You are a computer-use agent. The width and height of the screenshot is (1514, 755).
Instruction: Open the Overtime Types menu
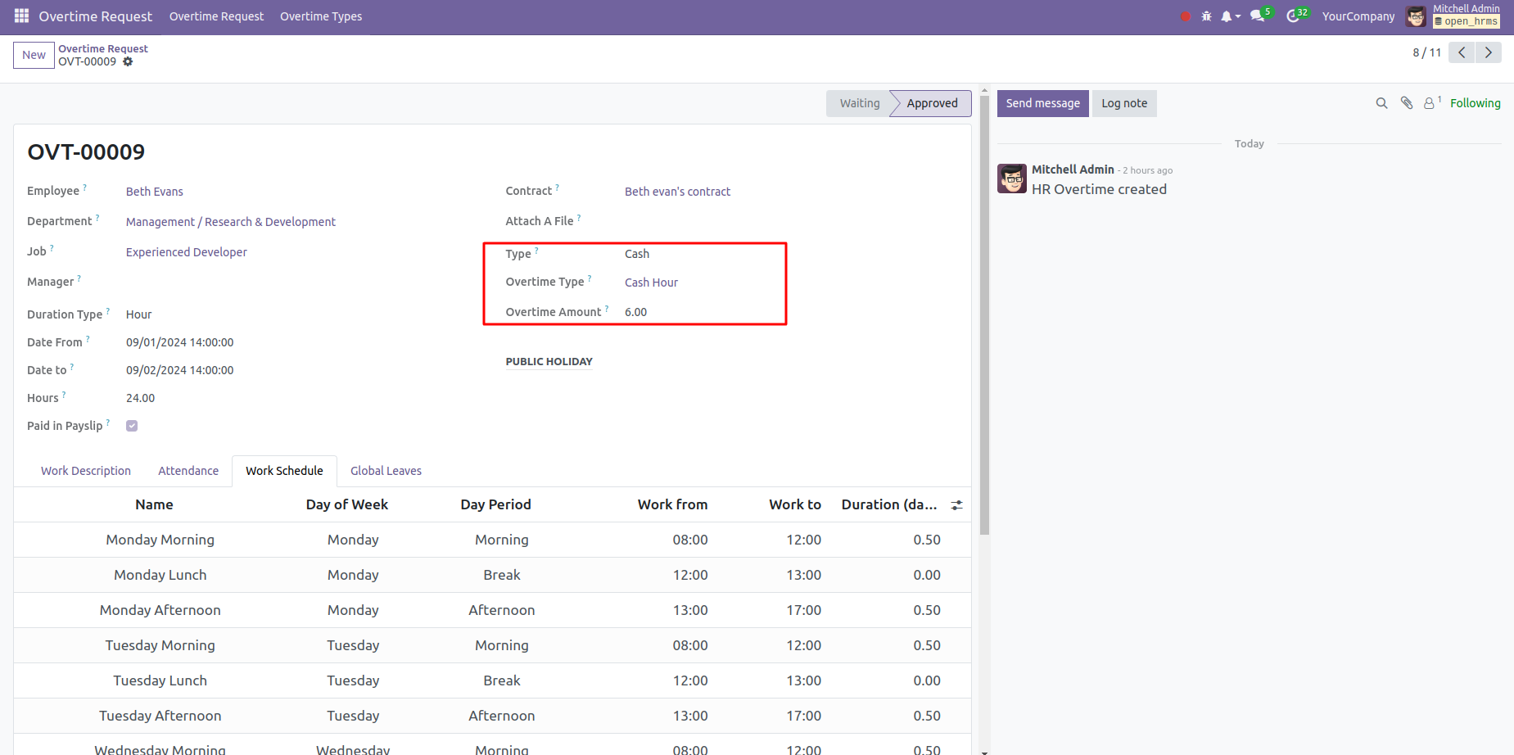point(321,16)
